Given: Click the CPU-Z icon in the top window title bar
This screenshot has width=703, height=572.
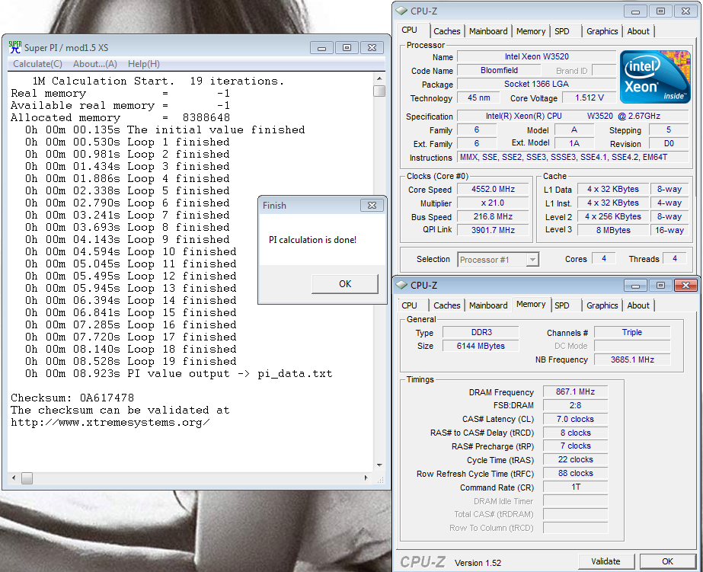Looking at the screenshot, I should point(401,11).
